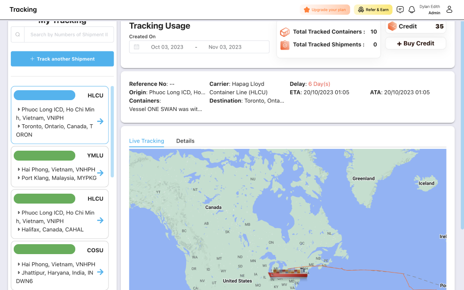Focus the shipment number search field
The width and height of the screenshot is (464, 290).
click(69, 34)
